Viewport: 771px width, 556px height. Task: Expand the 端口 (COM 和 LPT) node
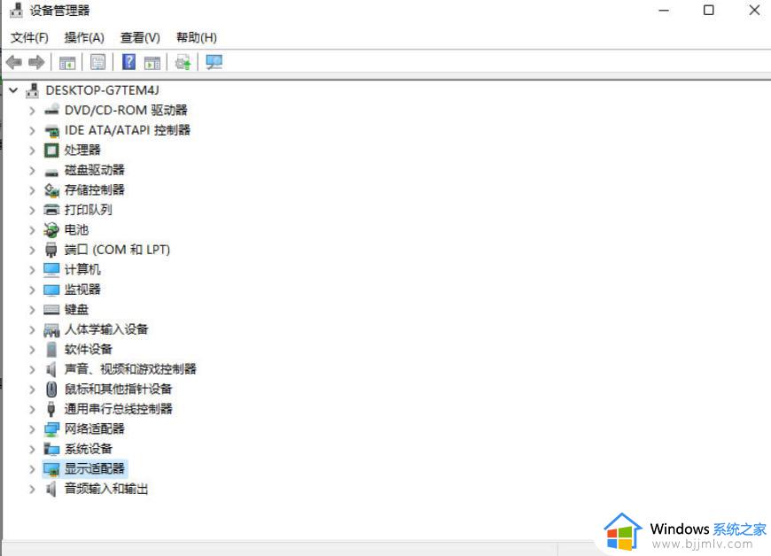coord(32,250)
